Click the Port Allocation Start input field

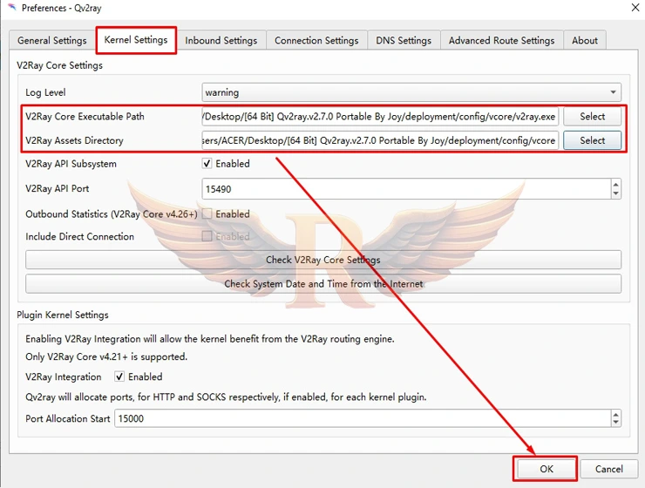(x=362, y=419)
